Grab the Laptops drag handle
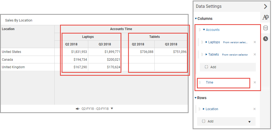 click(x=202, y=42)
